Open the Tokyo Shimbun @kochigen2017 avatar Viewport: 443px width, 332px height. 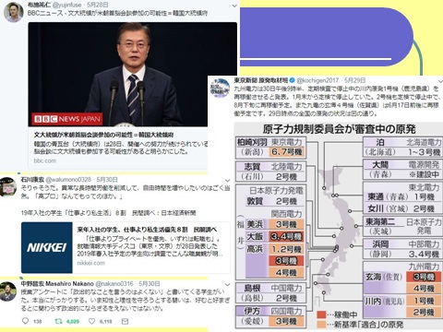[220, 88]
